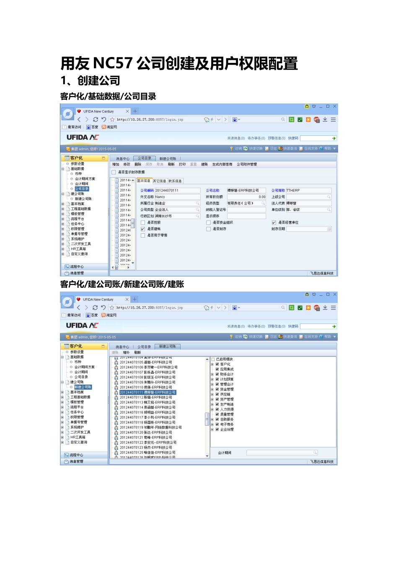
Task: Toggle 是否显示封存数据 checkbox
Action: point(114,172)
